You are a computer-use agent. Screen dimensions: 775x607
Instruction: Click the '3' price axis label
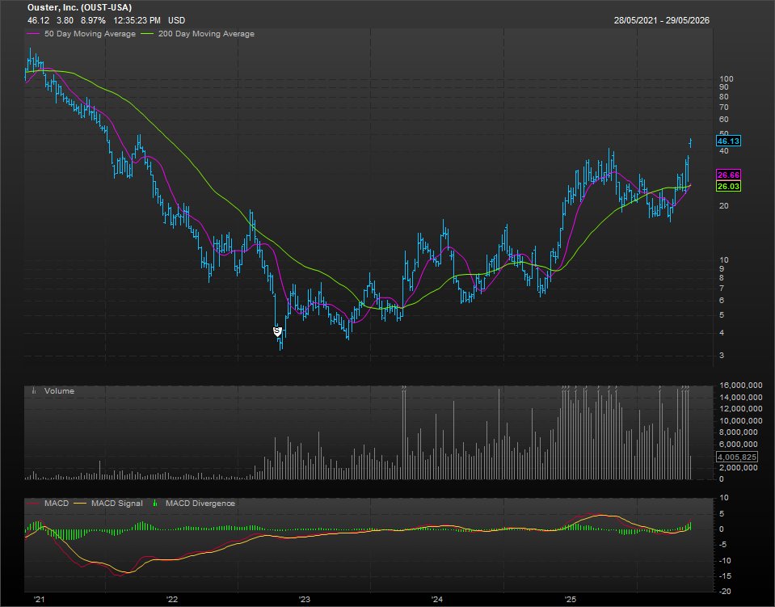pyautogui.click(x=722, y=356)
